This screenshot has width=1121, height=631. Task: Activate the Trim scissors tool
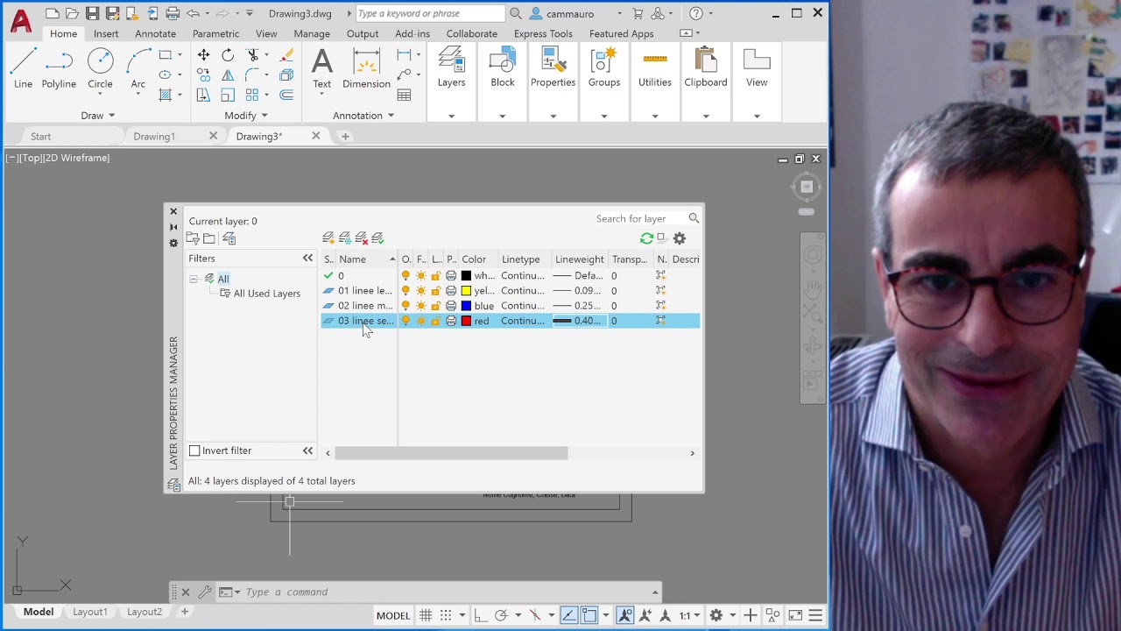[x=252, y=55]
